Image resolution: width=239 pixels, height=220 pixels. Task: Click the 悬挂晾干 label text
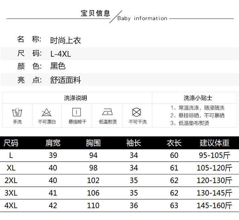point(77,122)
